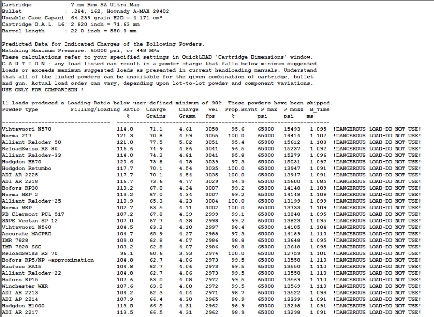
Task: Click the Alliant Reloder-50 powder entry
Action: point(32,142)
